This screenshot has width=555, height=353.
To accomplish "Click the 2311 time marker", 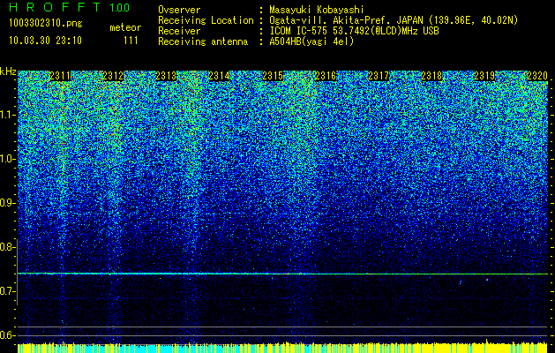I will pyautogui.click(x=60, y=76).
